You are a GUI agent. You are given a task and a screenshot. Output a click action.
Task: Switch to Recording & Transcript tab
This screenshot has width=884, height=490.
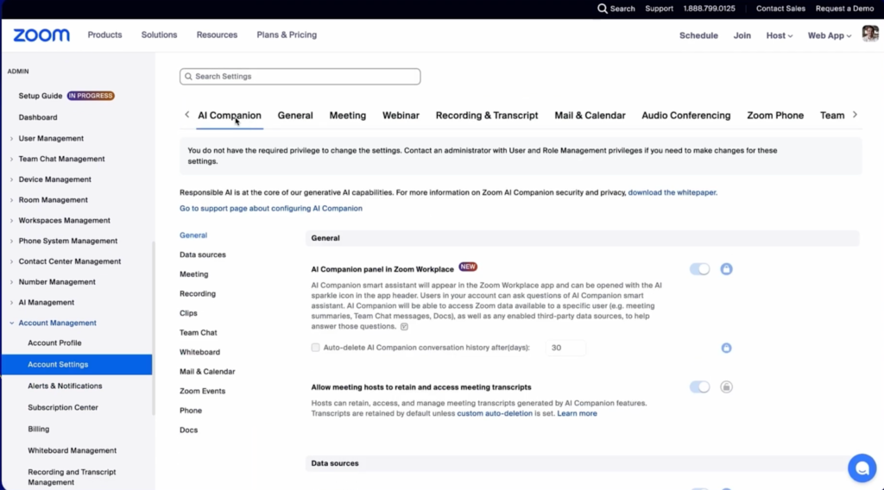point(486,116)
